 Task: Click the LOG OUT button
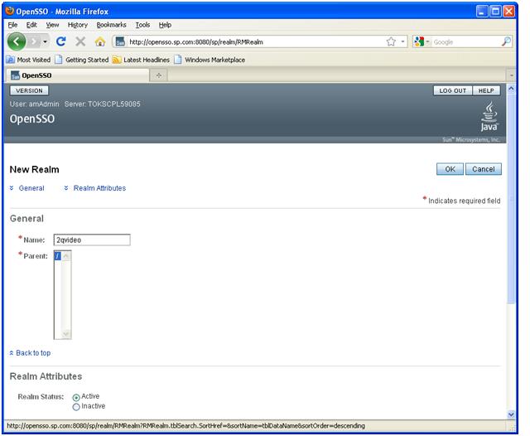453,90
